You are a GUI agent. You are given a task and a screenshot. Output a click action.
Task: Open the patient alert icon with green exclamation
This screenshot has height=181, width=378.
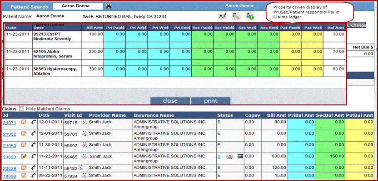(249, 16)
